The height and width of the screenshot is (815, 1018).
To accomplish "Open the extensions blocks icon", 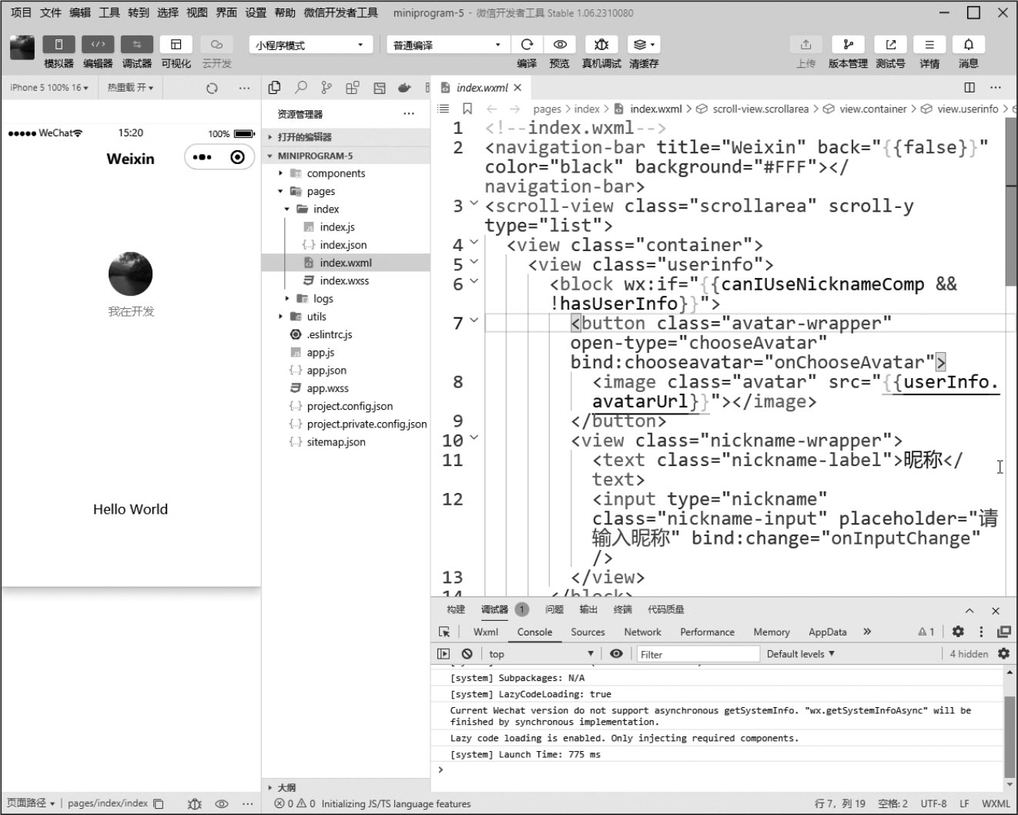I will [353, 88].
